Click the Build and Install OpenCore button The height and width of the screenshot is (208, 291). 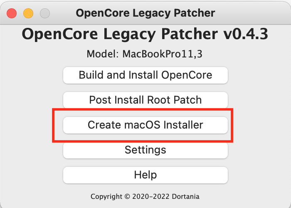(x=145, y=75)
